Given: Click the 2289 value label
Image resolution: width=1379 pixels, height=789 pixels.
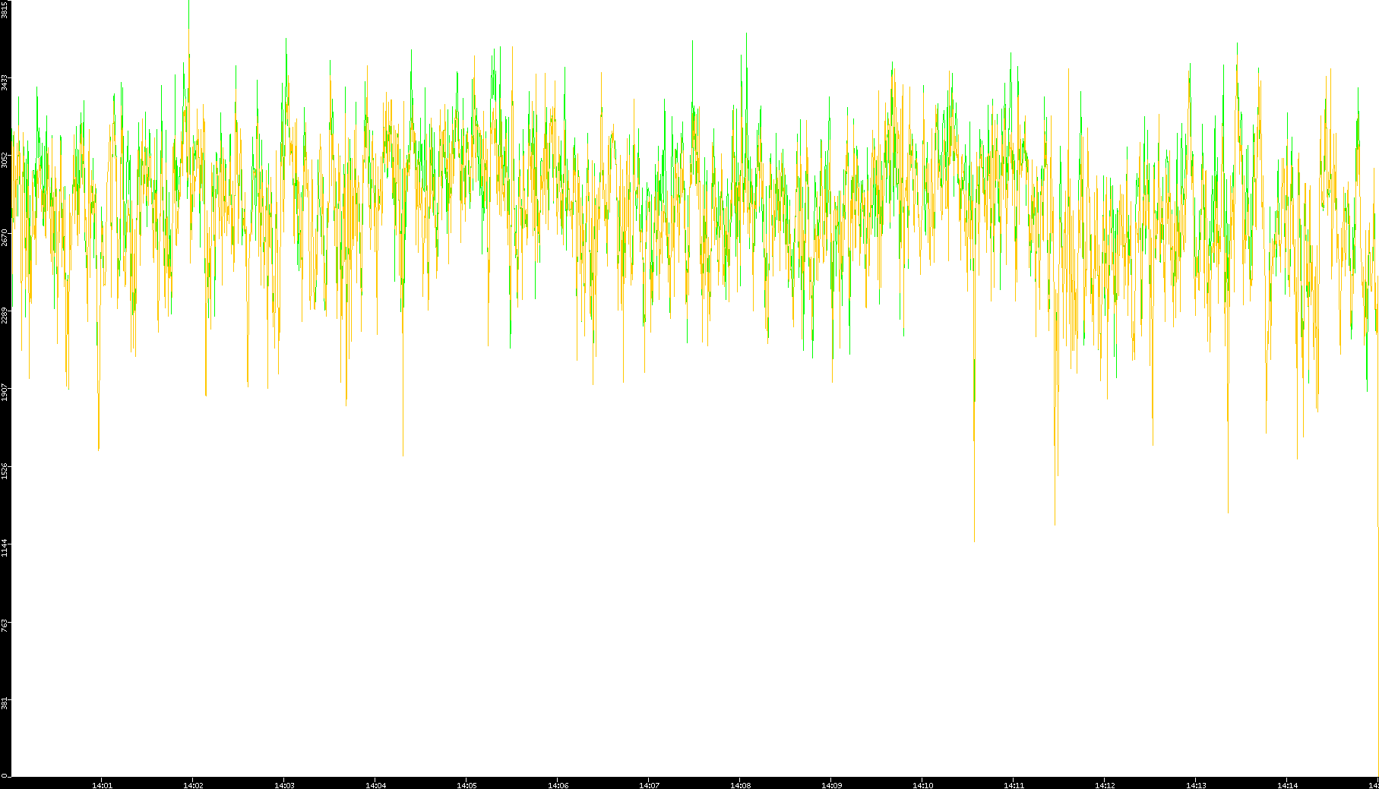Looking at the screenshot, I should point(5,314).
